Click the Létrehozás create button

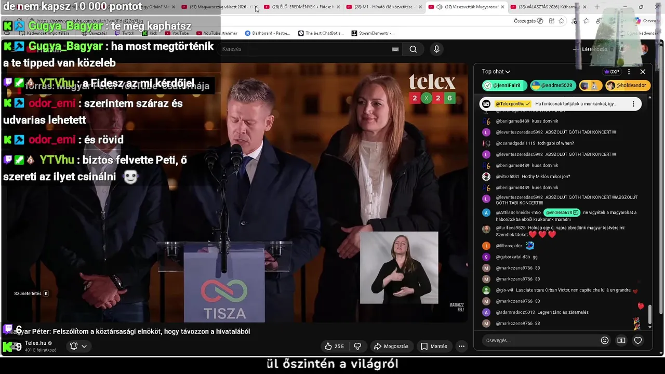tap(590, 49)
